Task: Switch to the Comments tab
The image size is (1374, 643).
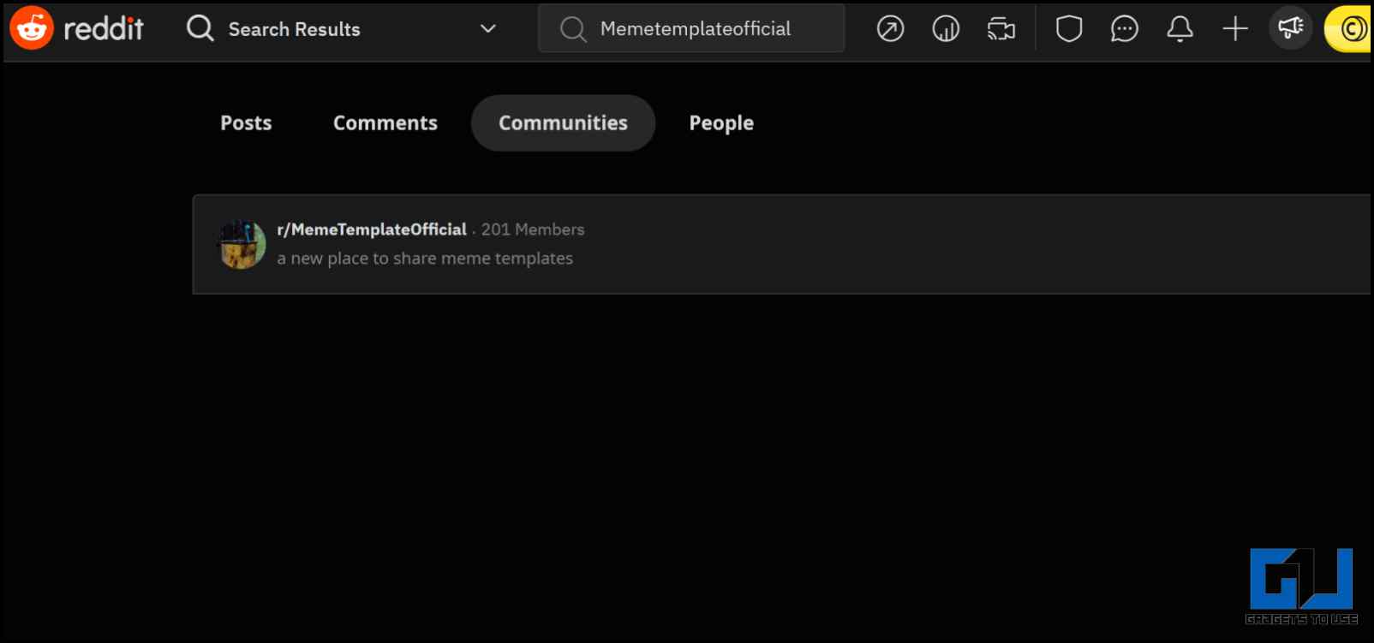Action: [x=385, y=123]
